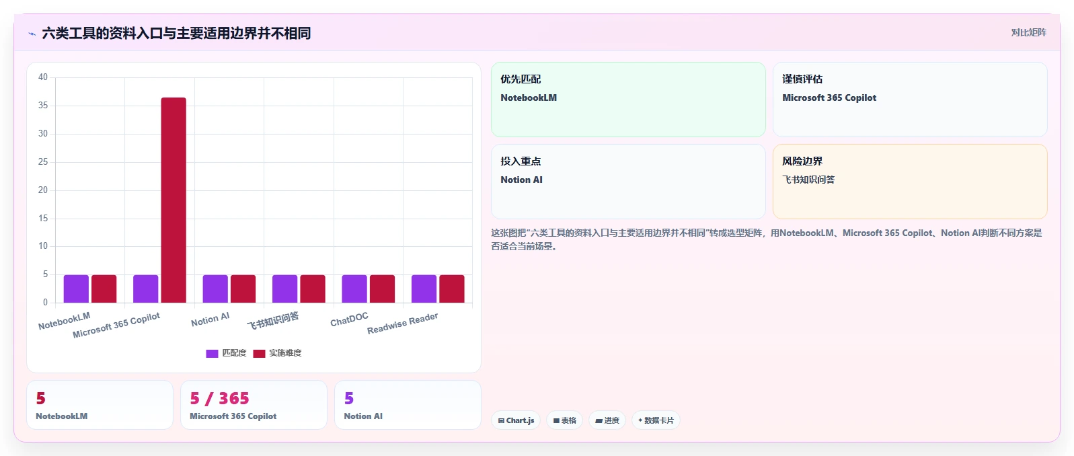Click the purple NotebookLM 匹配度 bar

76,289
